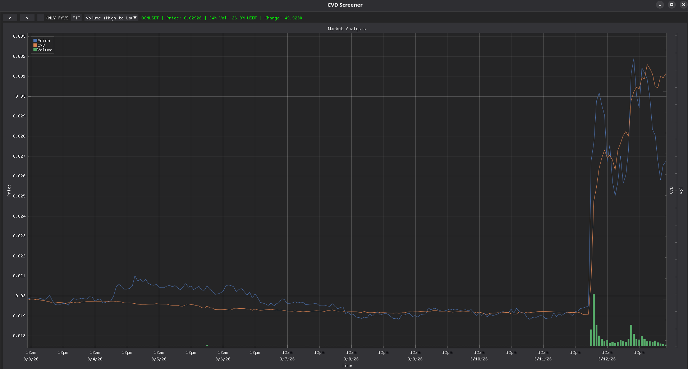Click the OGNUSDT symbol status text
This screenshot has width=688, height=369.
(150, 18)
